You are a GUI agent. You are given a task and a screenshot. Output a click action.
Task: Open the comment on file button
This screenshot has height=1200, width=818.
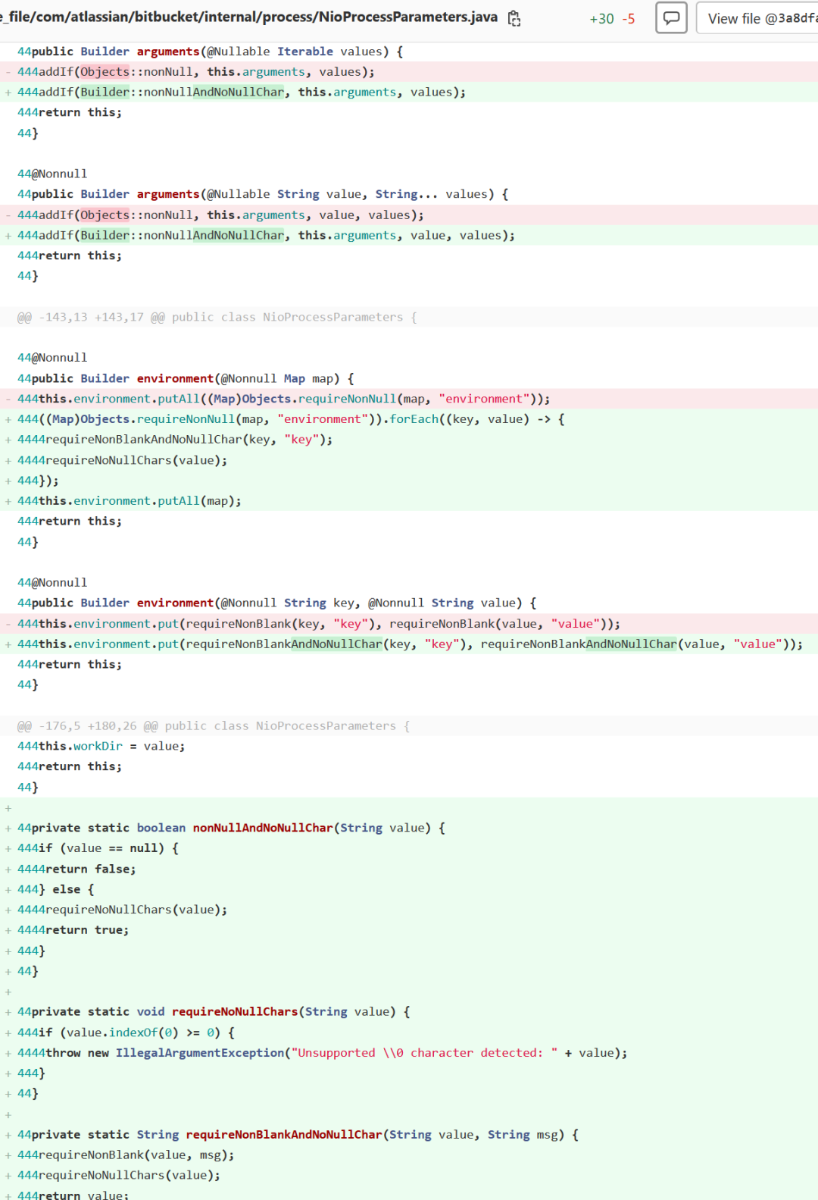pos(671,18)
